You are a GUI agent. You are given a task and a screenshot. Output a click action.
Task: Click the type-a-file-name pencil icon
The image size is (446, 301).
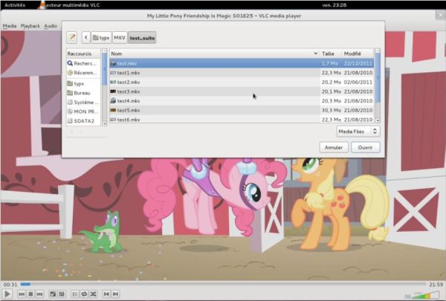[72, 36]
